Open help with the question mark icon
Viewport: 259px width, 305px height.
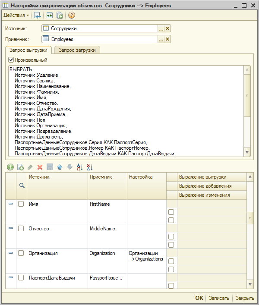coord(71,15)
